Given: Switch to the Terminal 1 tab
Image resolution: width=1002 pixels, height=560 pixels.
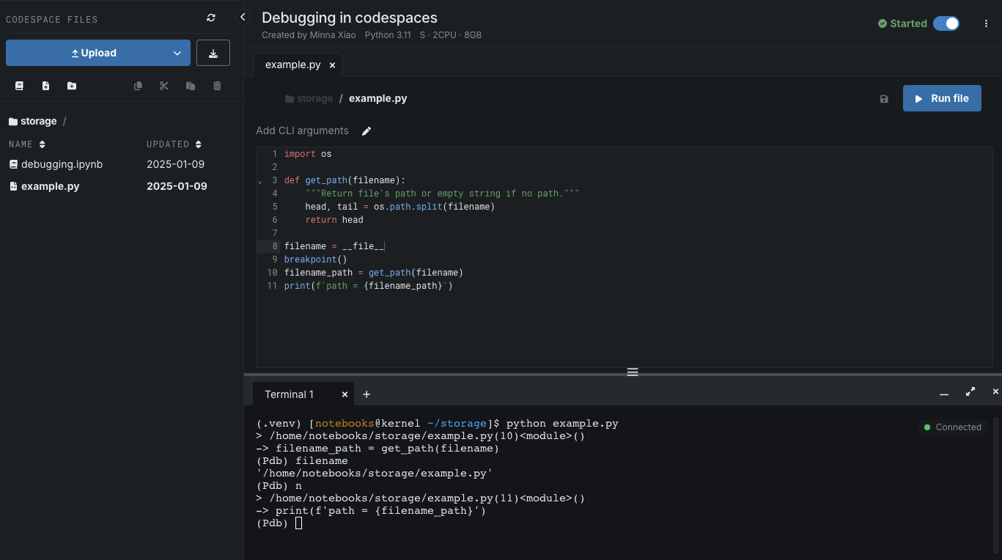Looking at the screenshot, I should click(289, 394).
